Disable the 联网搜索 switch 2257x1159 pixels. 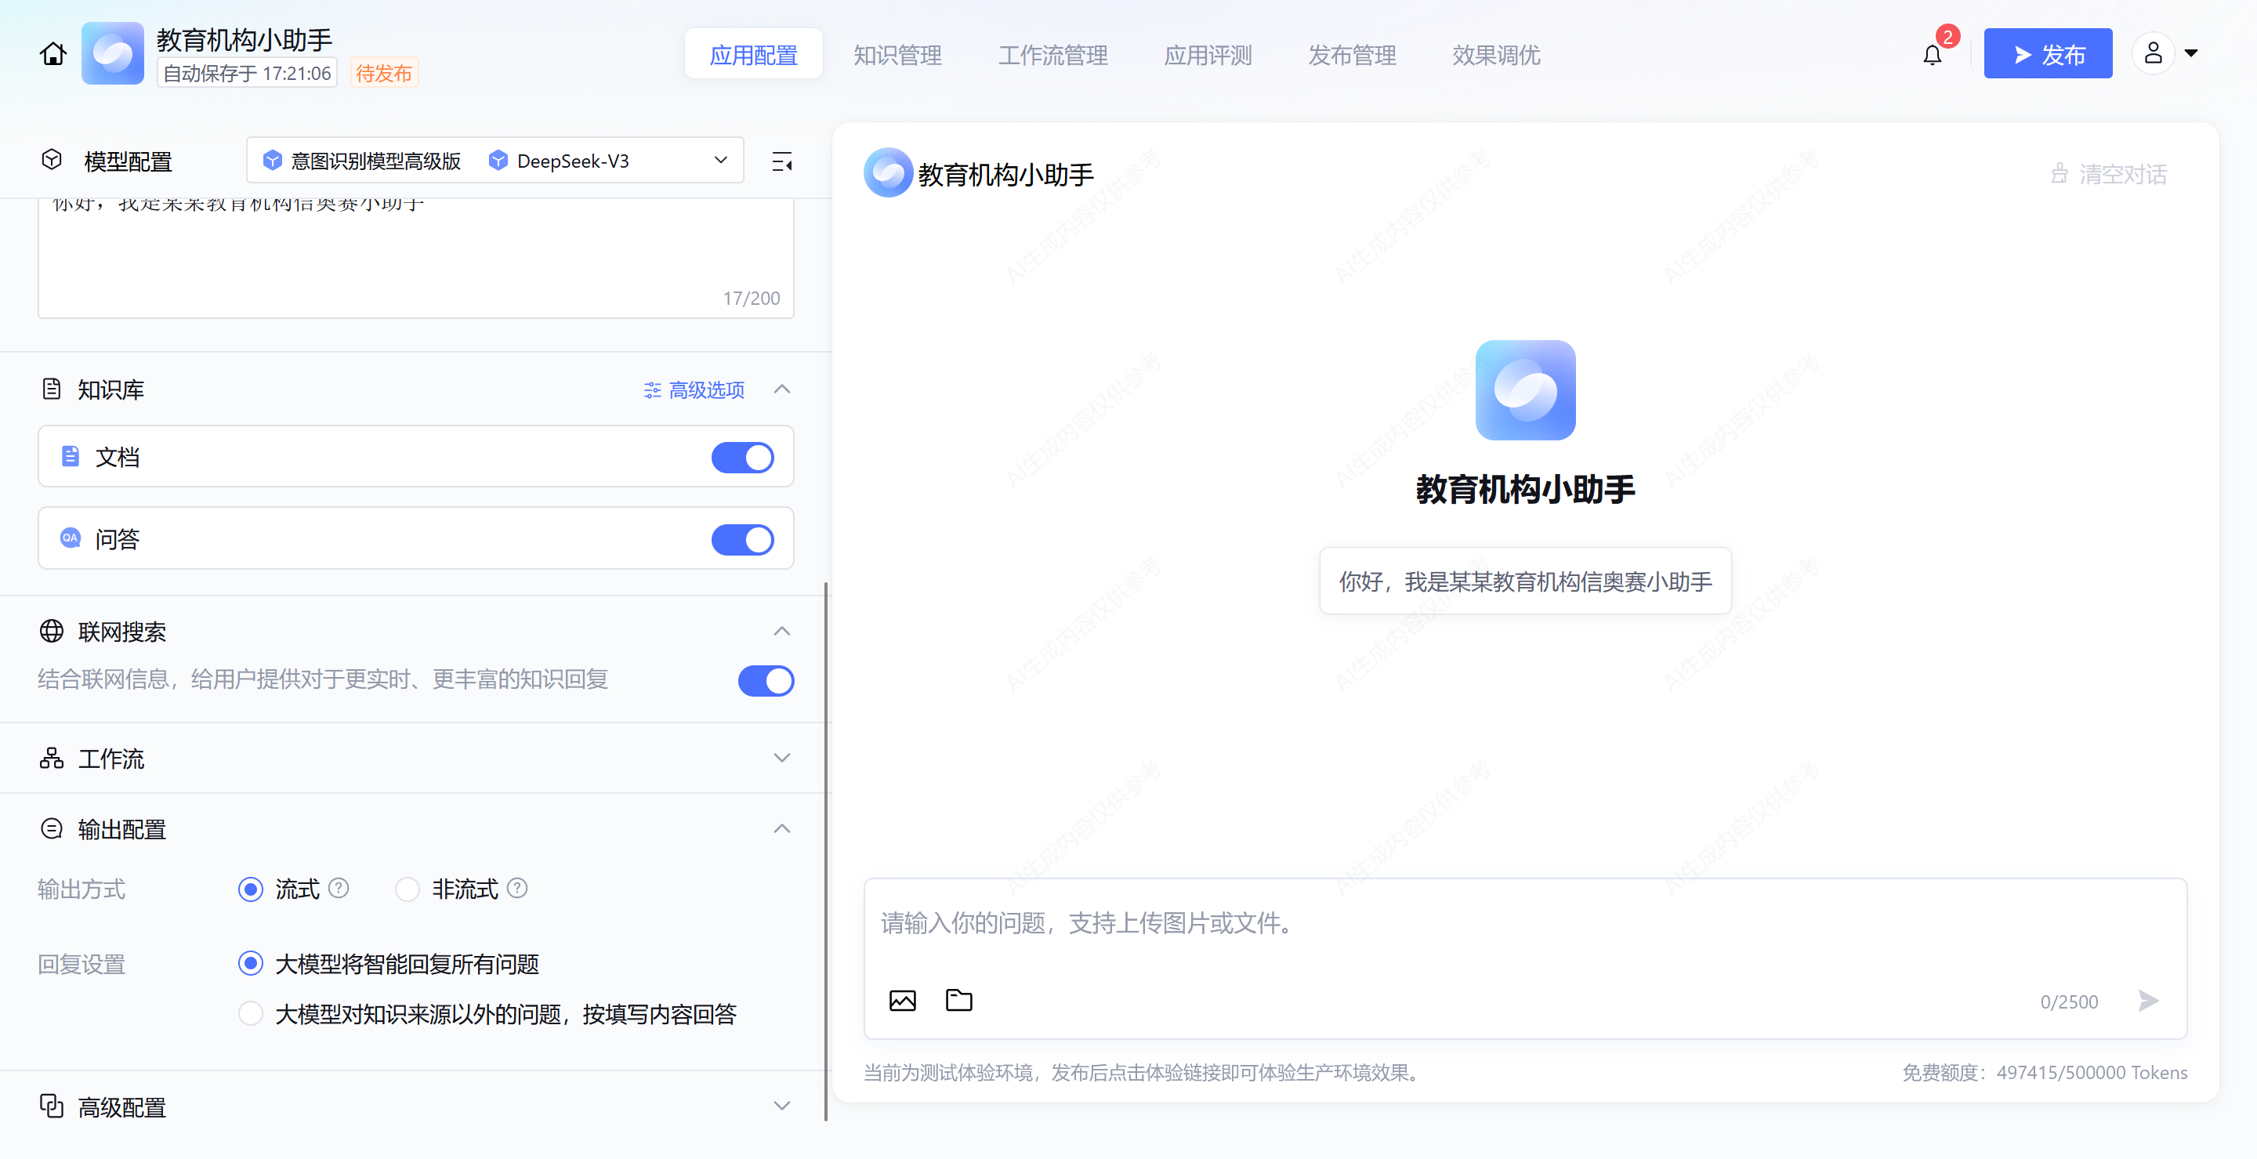click(765, 681)
